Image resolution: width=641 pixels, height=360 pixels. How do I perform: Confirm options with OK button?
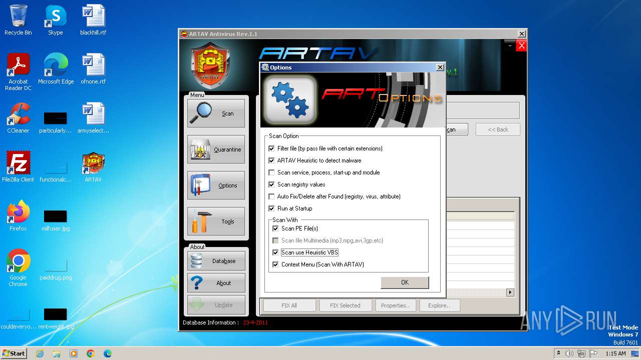[405, 282]
